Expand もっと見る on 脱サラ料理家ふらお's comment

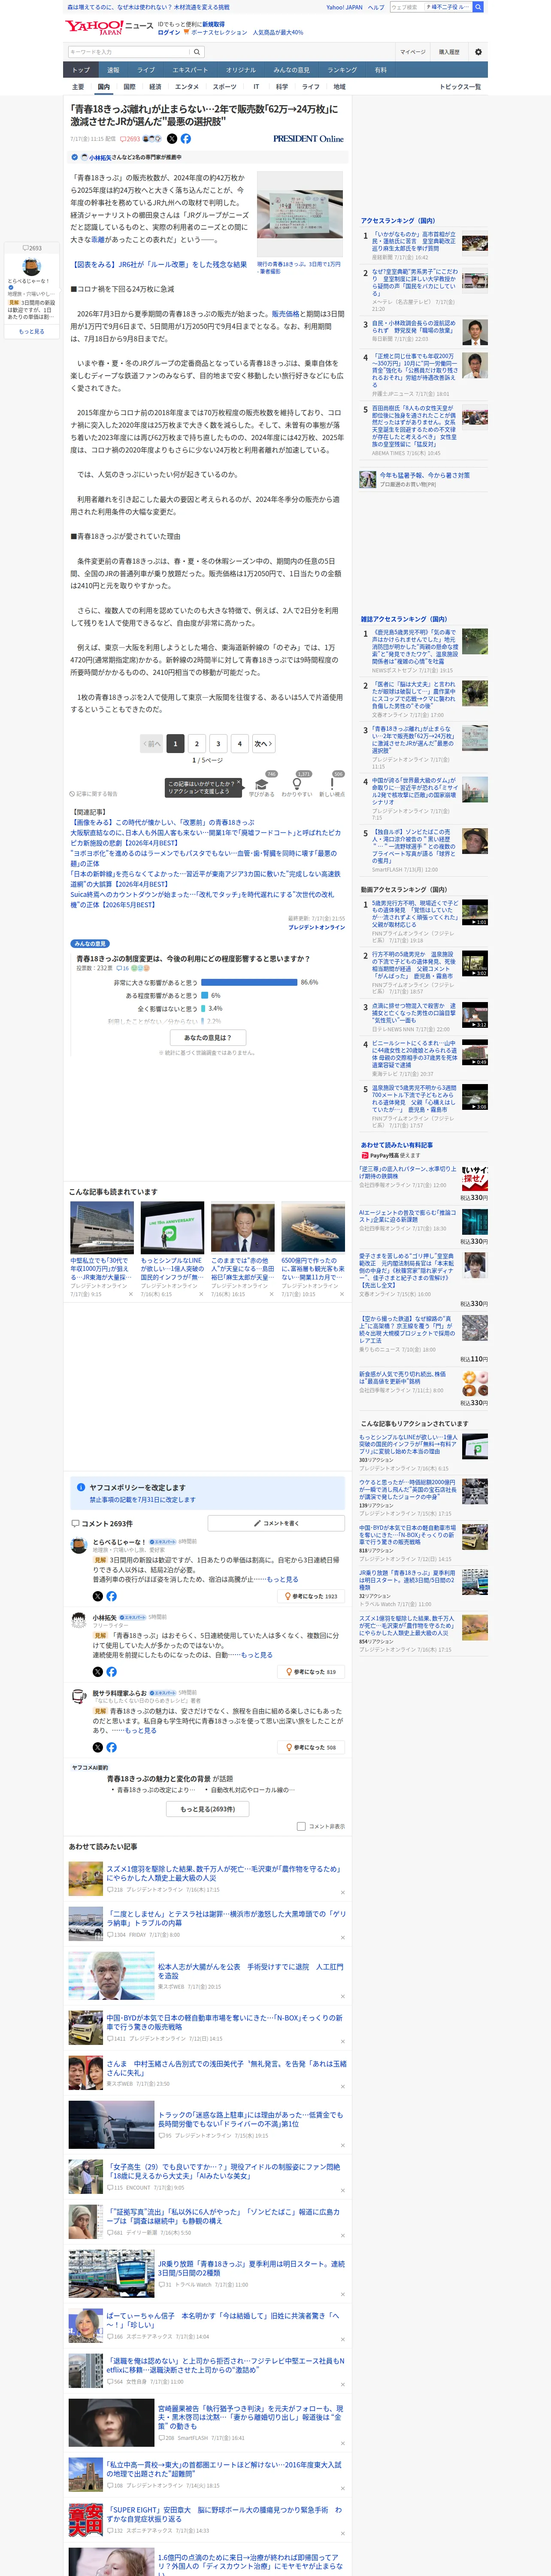tap(141, 1731)
